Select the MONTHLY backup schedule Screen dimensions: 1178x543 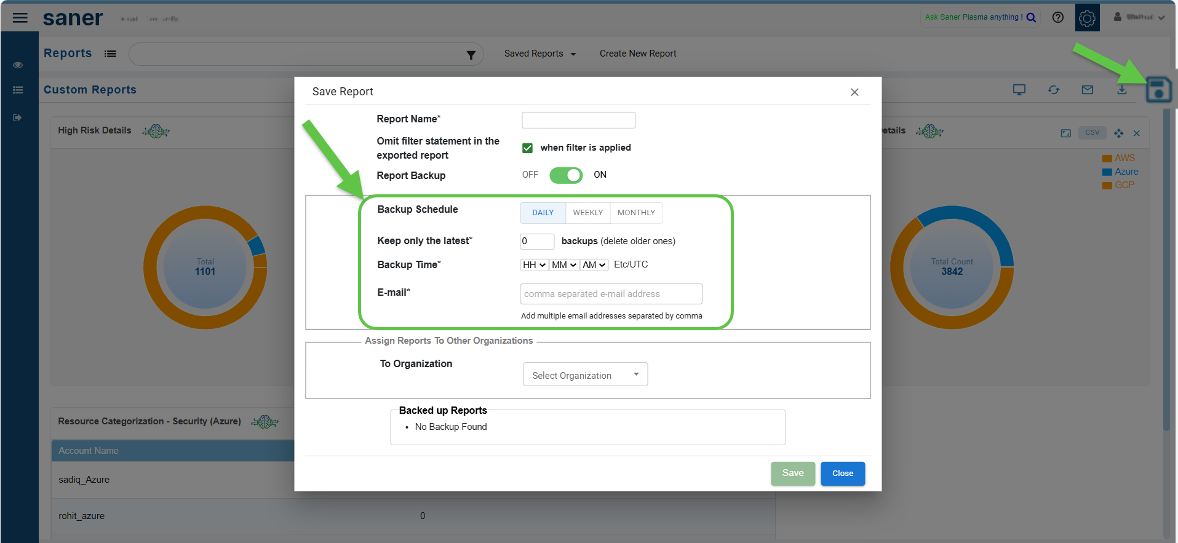(636, 213)
